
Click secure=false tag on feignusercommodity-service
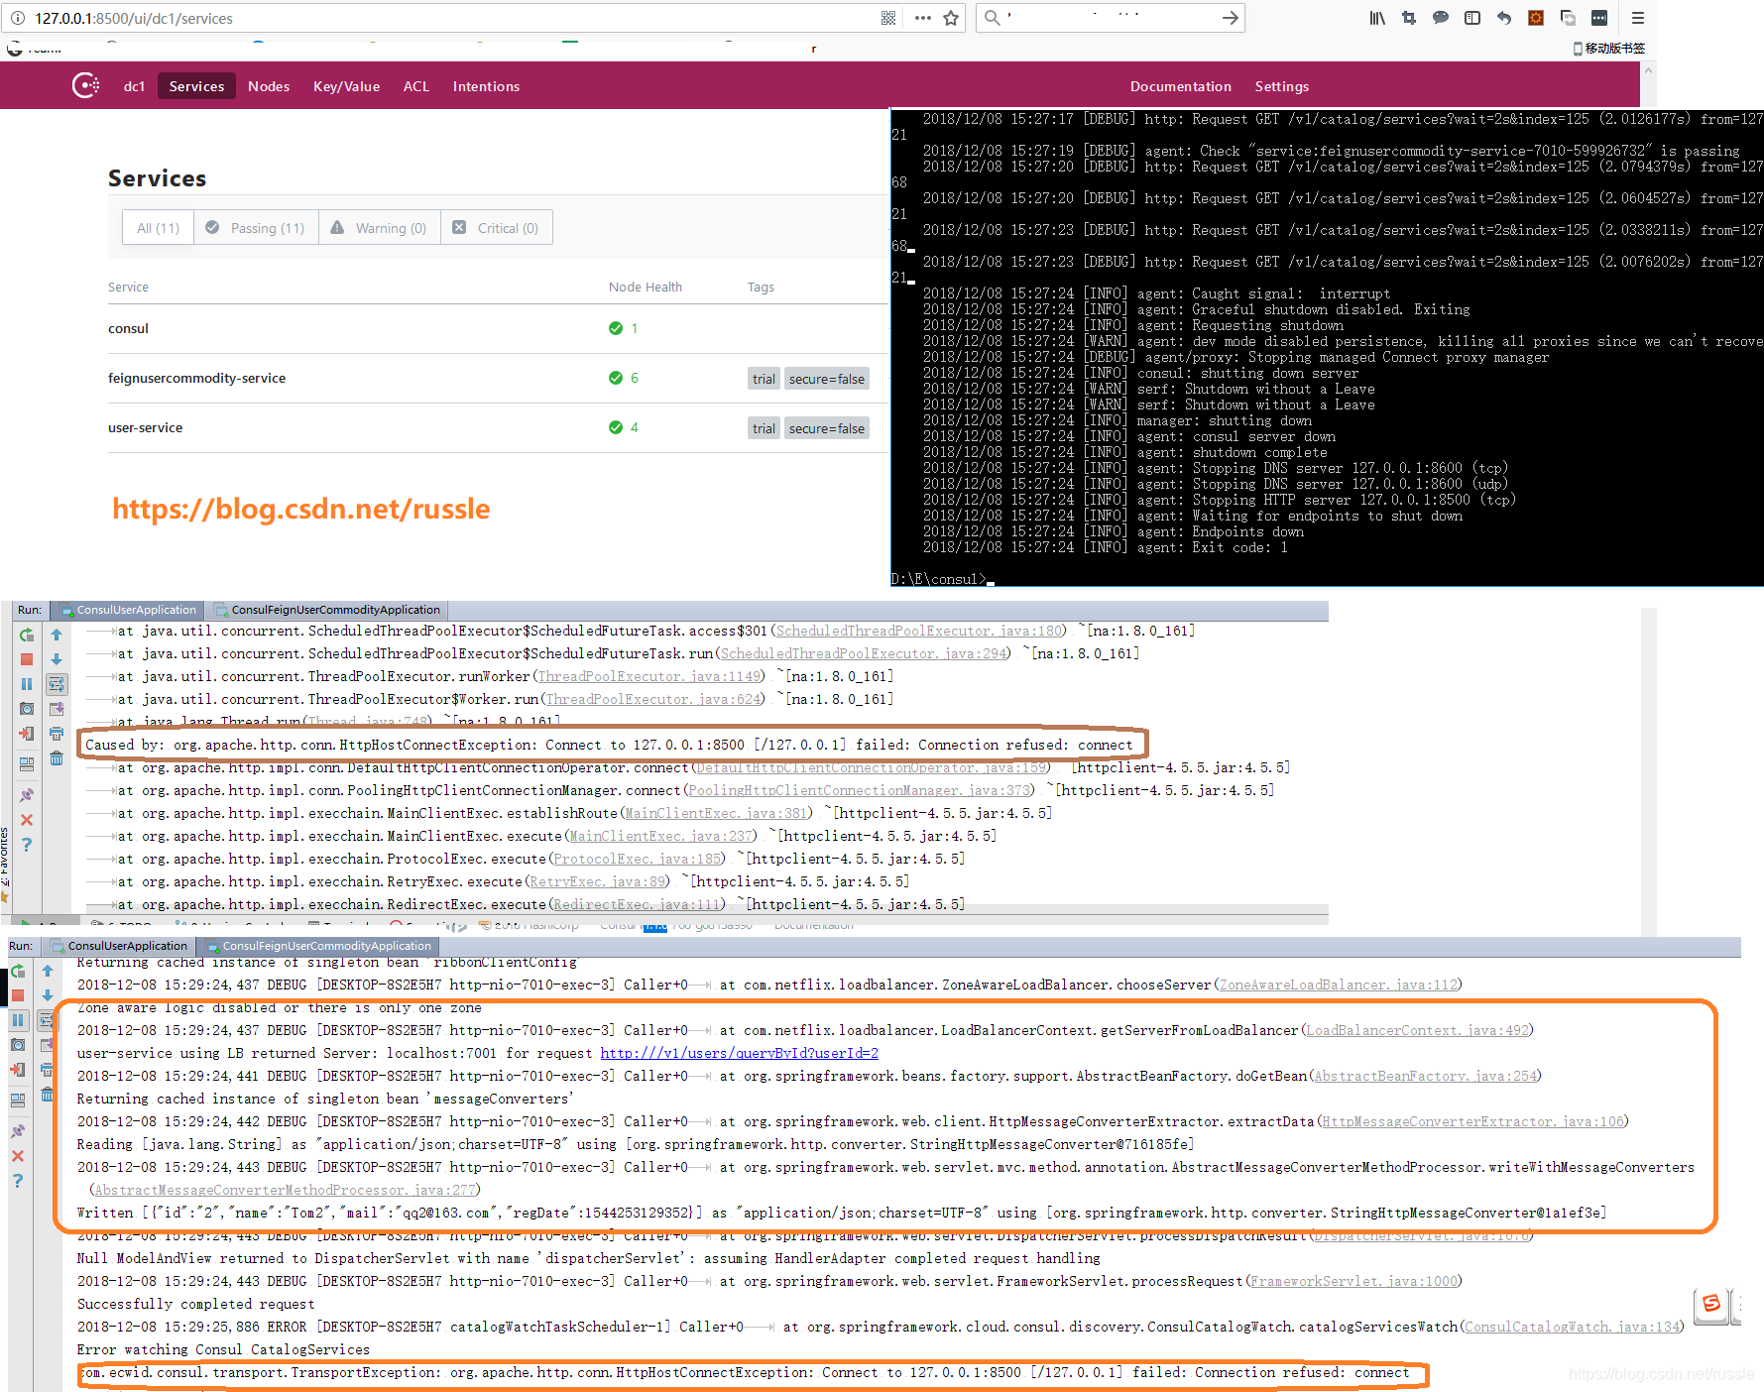point(827,379)
